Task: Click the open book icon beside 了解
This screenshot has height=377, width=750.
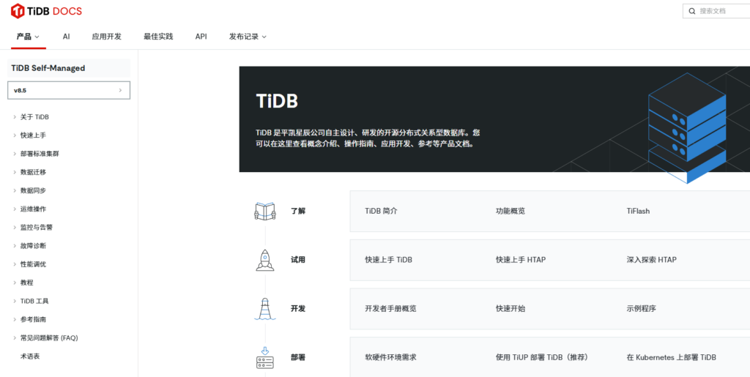Action: [x=265, y=211]
